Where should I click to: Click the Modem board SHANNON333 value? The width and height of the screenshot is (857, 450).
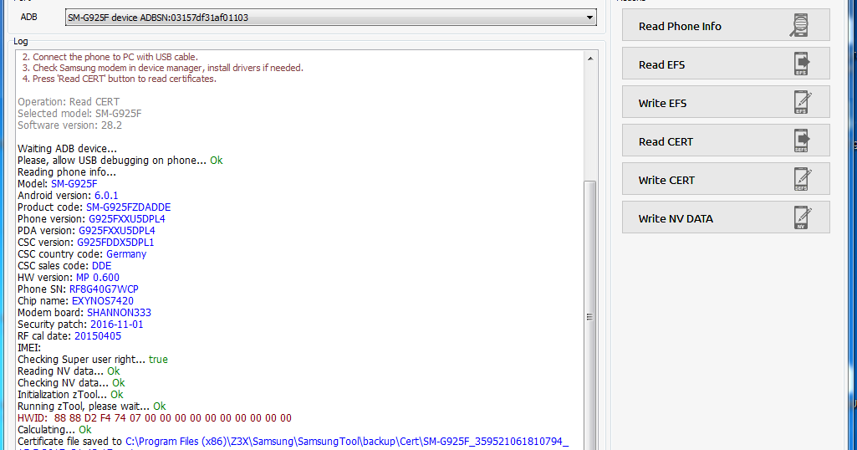(x=120, y=313)
